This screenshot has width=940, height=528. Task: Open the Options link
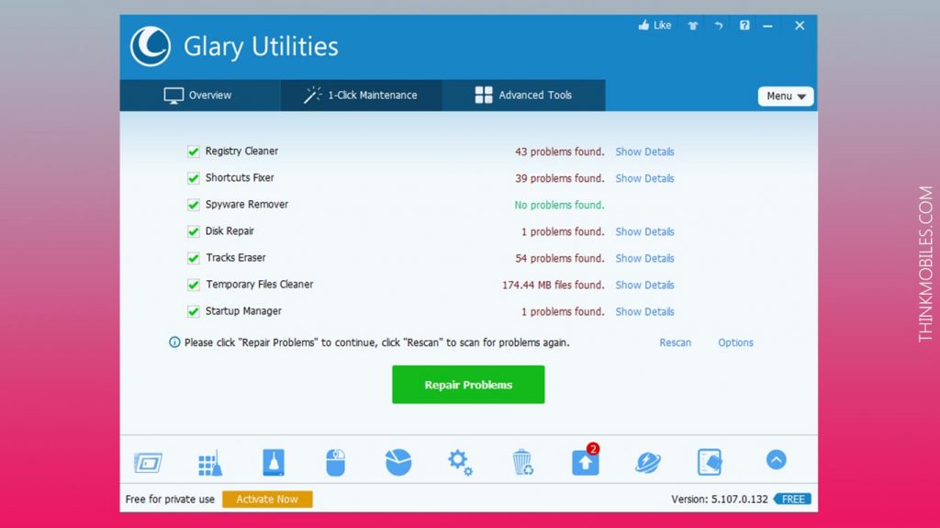click(x=735, y=343)
